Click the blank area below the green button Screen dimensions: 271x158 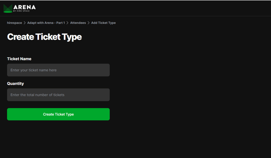[58, 138]
